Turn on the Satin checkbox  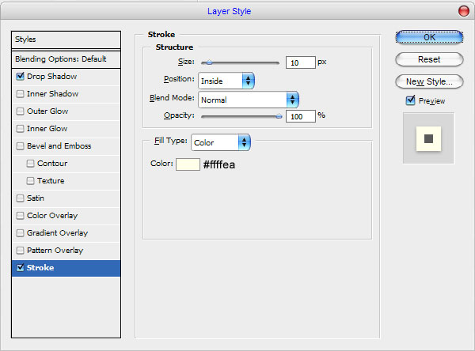[x=20, y=198]
